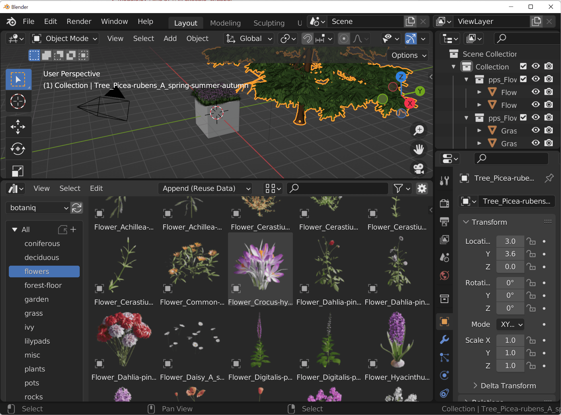Click the Location Z value field
This screenshot has width=561, height=415.
tap(510, 267)
